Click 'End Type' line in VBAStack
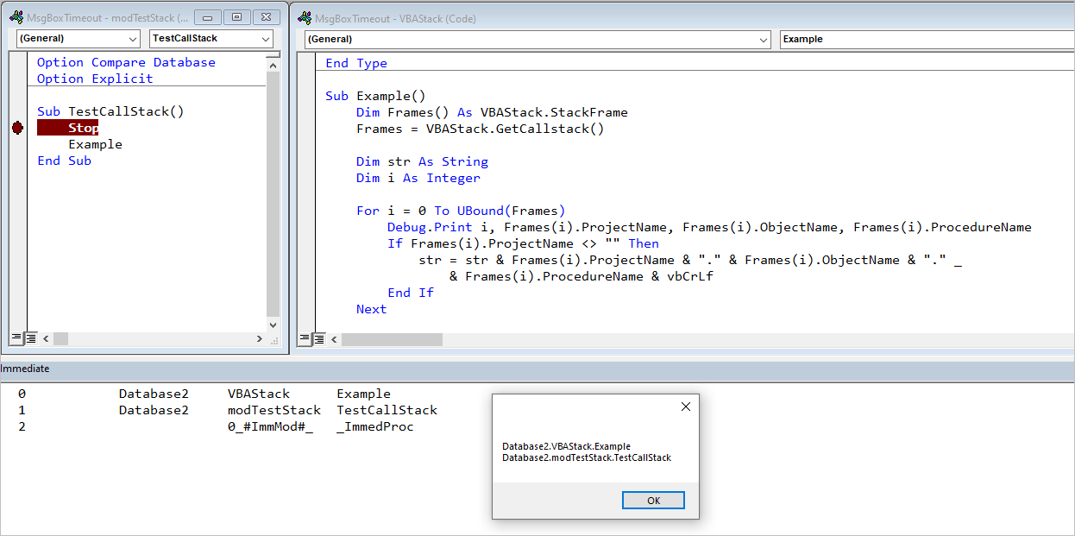The width and height of the screenshot is (1075, 536). [x=356, y=63]
